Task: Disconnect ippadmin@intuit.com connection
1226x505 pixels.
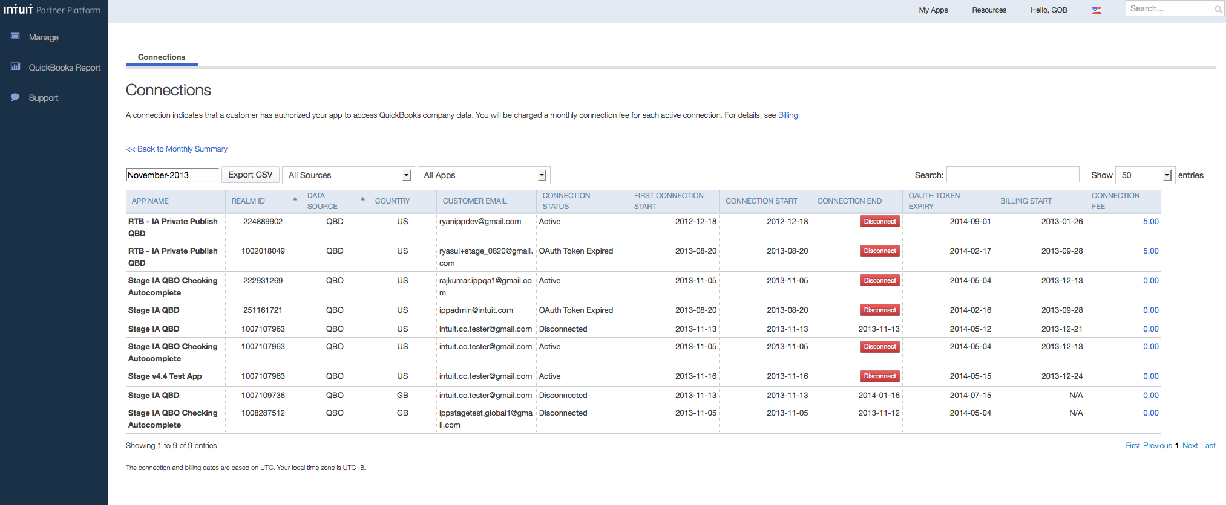Action: (x=880, y=310)
